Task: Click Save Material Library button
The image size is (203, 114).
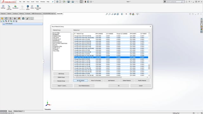Action: [84, 86]
